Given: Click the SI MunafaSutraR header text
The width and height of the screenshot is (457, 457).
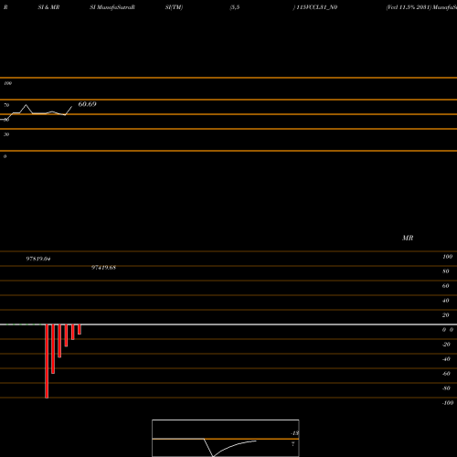Looking at the screenshot, I should 112,7.
